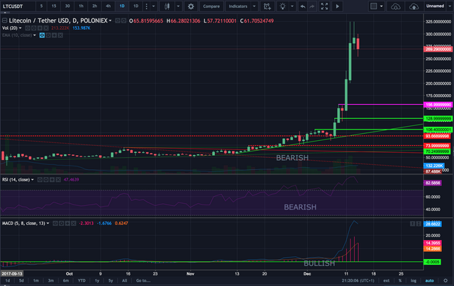Start bar replay play icon
The image size is (454, 286).
[x=338, y=6]
